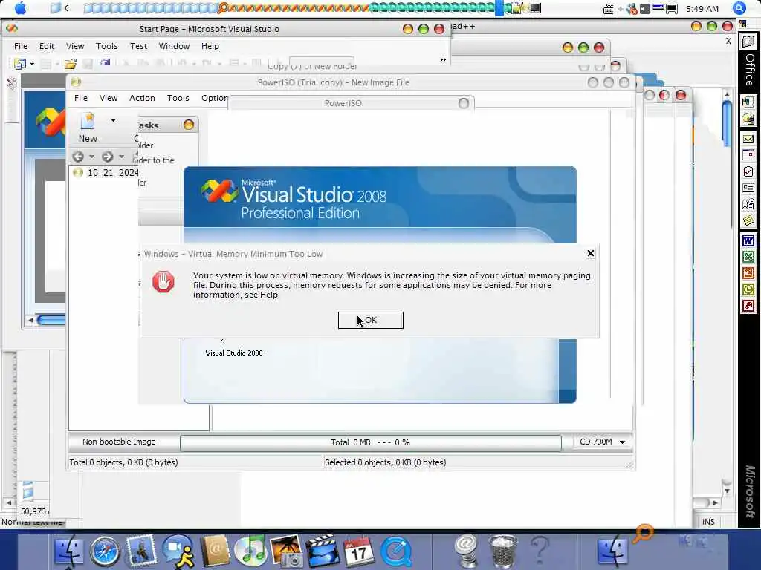The height and width of the screenshot is (570, 761).
Task: Open PowerISO's Tools menu
Action: [x=178, y=98]
